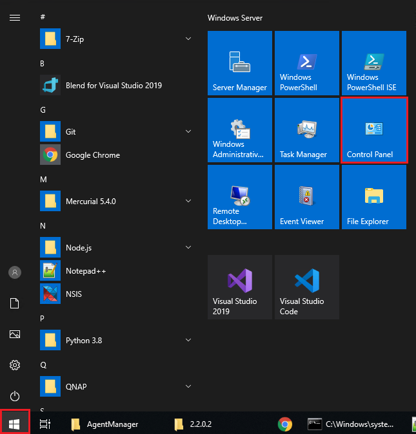
Task: Open the Windows Administrative Tools tile
Action: [x=240, y=130]
